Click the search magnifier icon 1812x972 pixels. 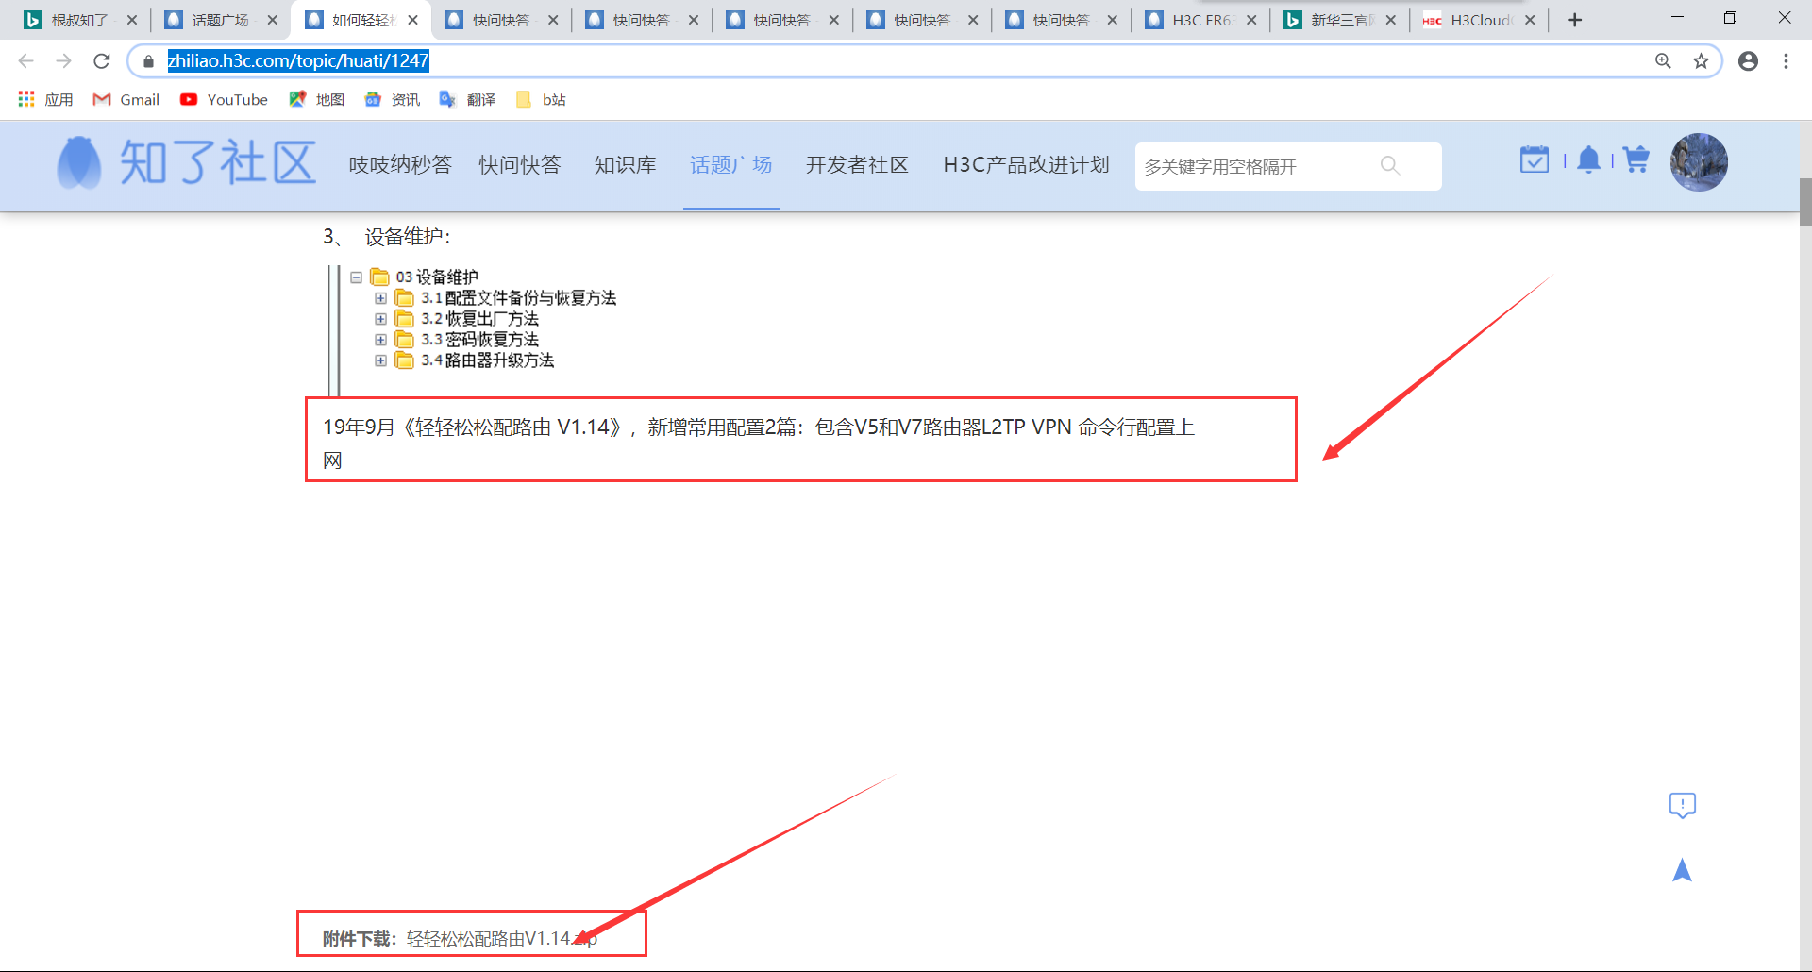[x=1390, y=166]
